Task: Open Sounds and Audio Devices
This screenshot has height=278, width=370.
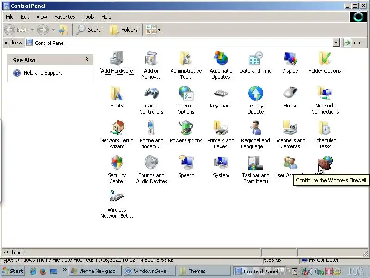Action: tap(152, 169)
